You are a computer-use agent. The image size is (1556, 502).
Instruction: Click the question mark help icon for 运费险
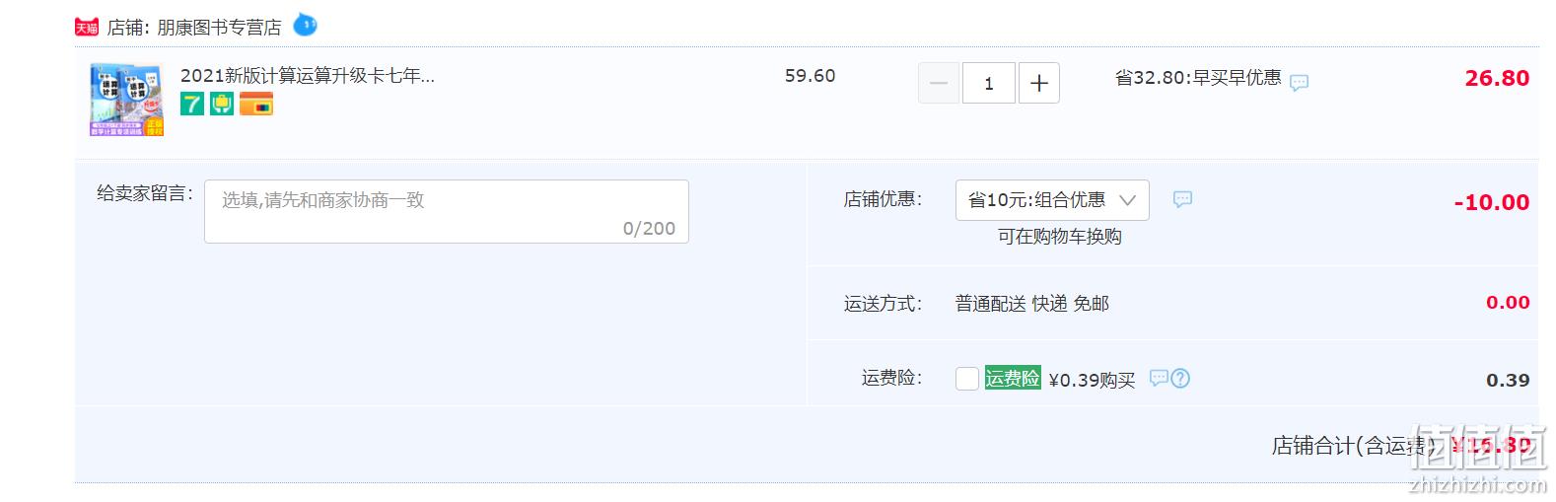(1180, 378)
